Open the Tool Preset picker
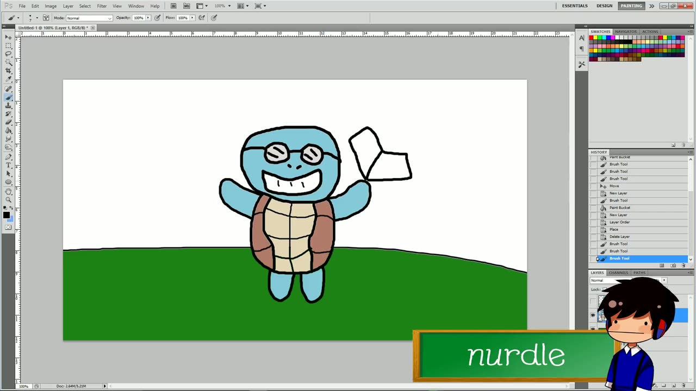 [x=13, y=18]
